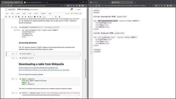Switch to the first list.html tab

click(x=100, y=2)
